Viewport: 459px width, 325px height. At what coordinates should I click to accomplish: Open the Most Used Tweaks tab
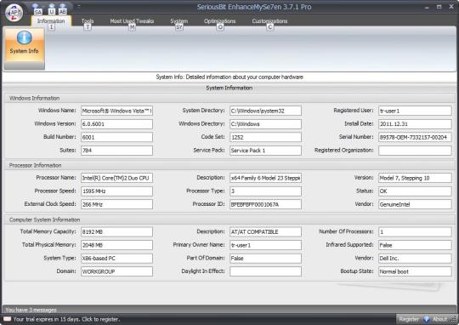pyautogui.click(x=132, y=20)
